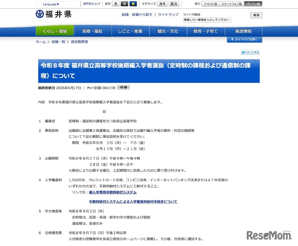Switch to スマートフォン版 display

(x=232, y=4)
